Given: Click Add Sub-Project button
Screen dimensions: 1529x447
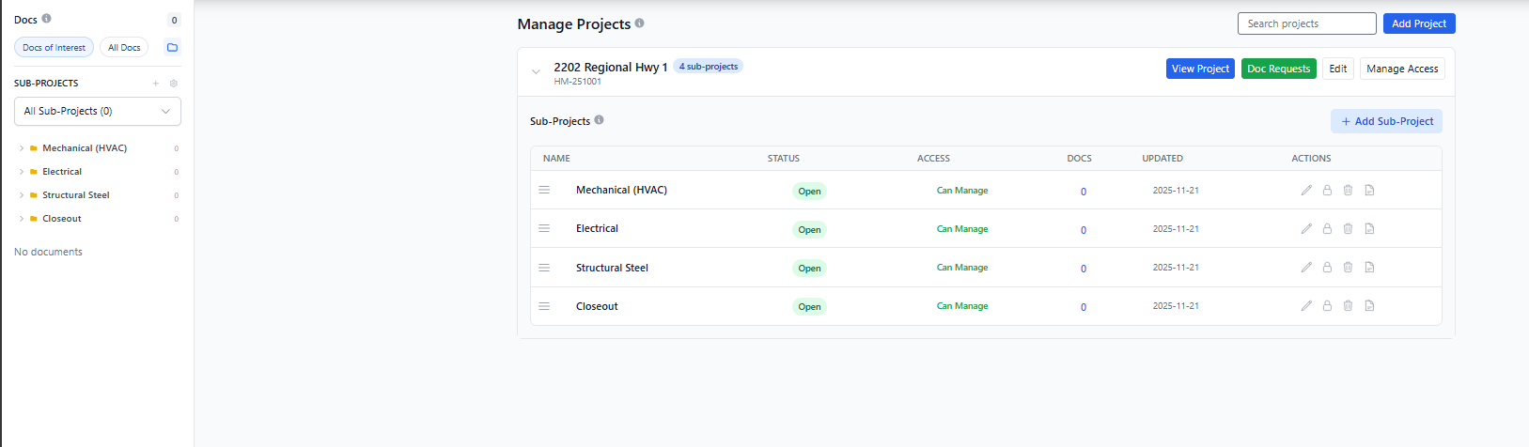Looking at the screenshot, I should (x=1386, y=121).
